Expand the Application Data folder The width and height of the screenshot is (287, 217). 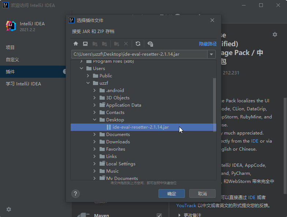coord(94,105)
